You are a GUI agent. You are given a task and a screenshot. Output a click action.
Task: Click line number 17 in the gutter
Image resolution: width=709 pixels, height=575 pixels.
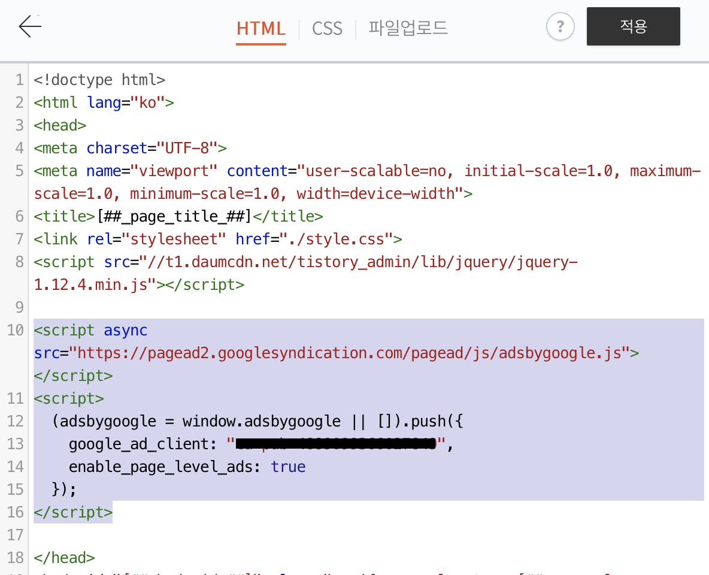(x=16, y=535)
